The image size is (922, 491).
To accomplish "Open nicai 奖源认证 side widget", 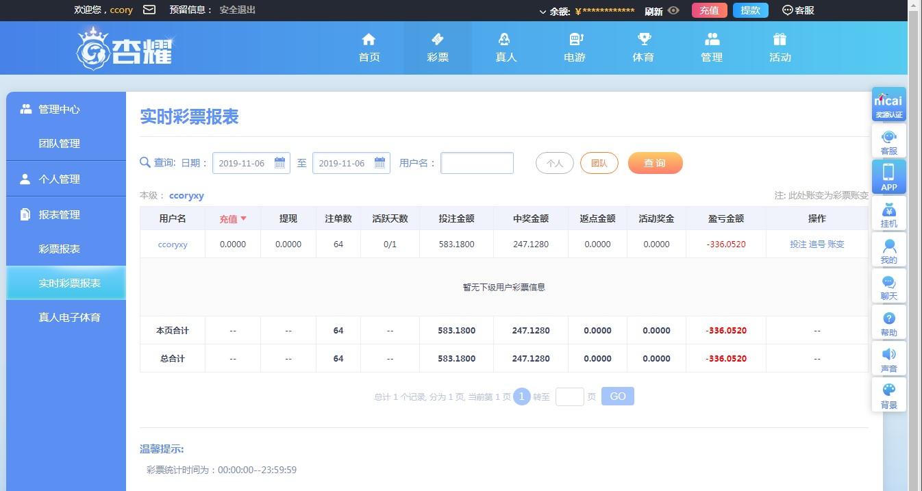I will click(x=889, y=104).
